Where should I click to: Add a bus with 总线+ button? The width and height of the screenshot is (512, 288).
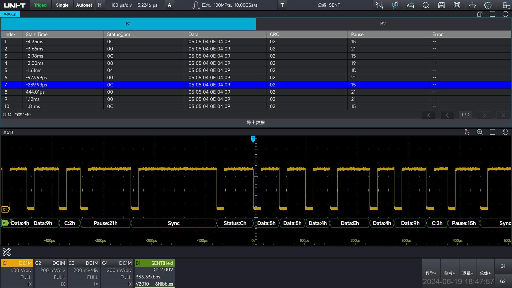coord(485,273)
